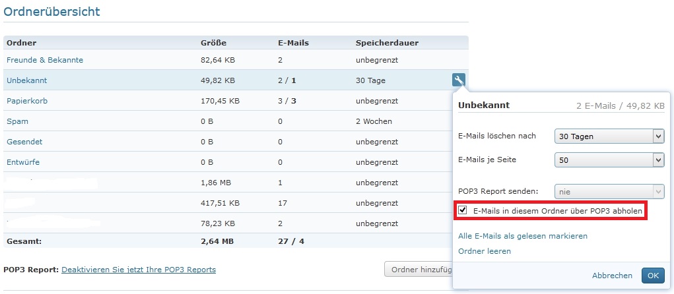Open the Freunde & Bekannte folder

[x=45, y=60]
